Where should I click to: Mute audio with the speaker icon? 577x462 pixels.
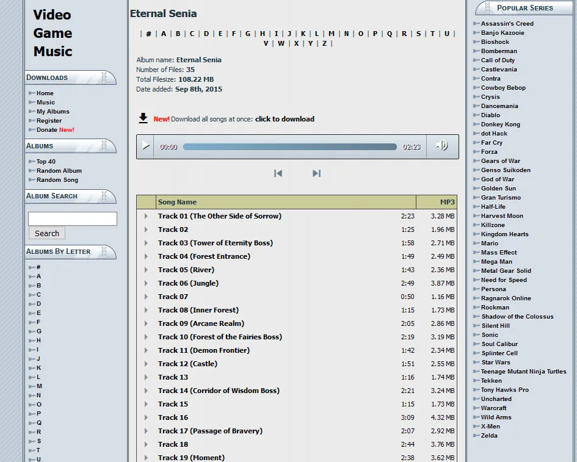[441, 146]
